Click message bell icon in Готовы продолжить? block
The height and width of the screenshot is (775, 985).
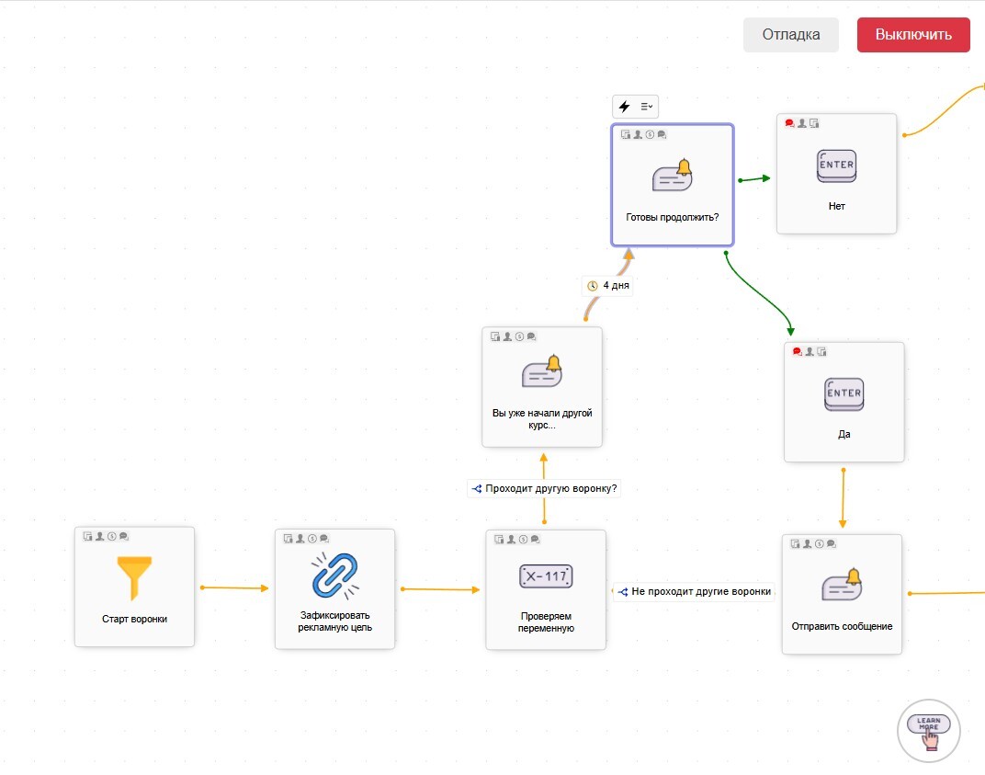tap(672, 176)
